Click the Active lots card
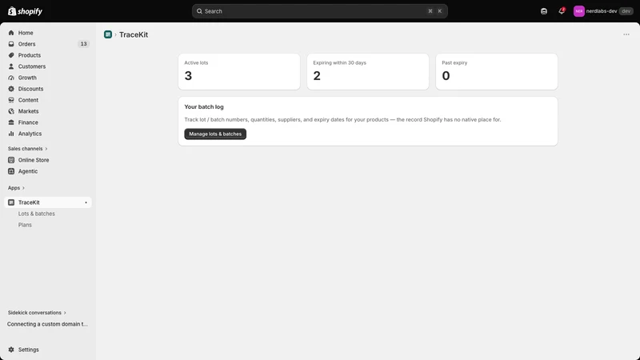 pos(239,71)
